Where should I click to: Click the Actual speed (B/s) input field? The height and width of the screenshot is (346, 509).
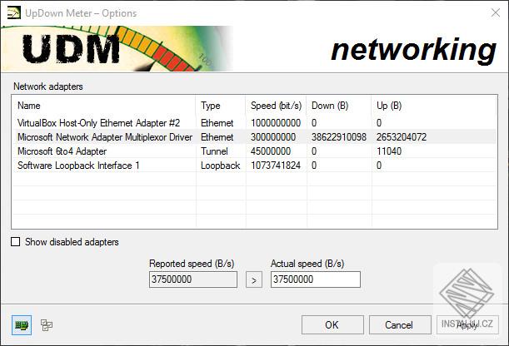(316, 279)
